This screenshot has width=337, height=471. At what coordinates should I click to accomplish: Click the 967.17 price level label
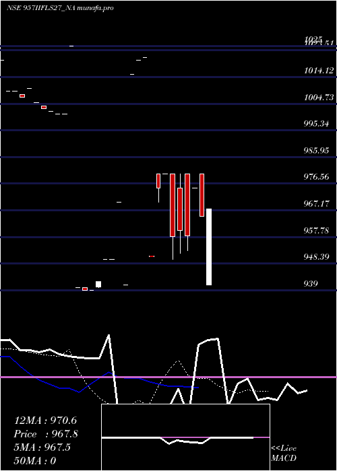[316, 204]
